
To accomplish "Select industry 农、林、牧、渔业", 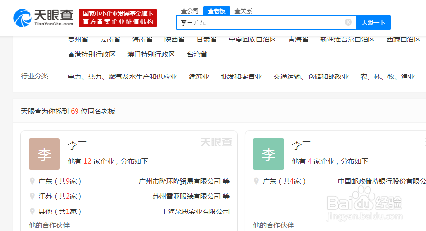I will tap(387, 77).
